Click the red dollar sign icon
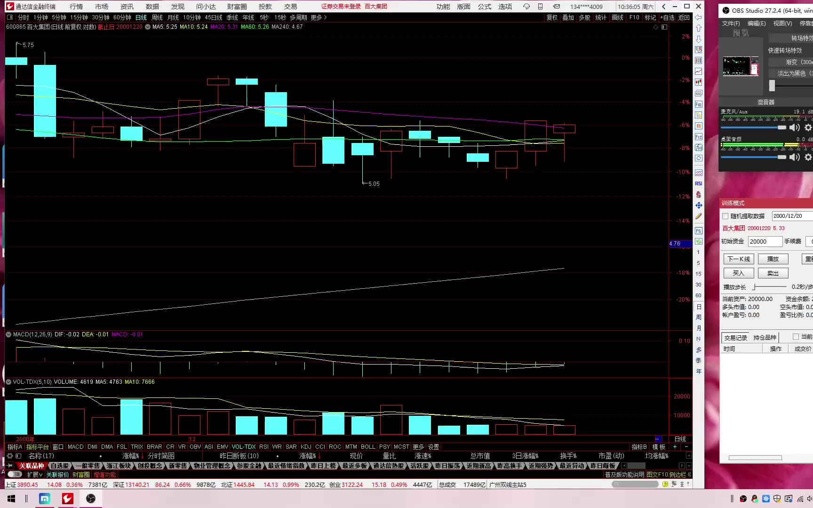Viewport: 813px width, 508px height. tap(699, 194)
